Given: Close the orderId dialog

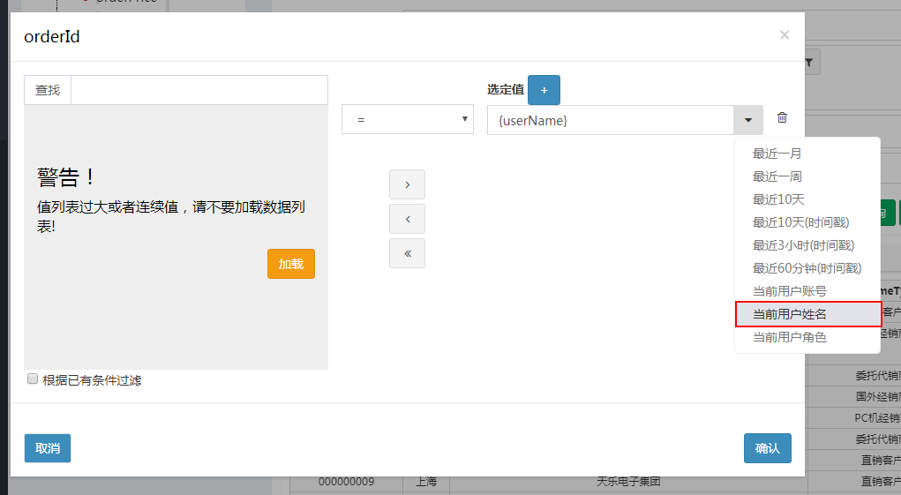Looking at the screenshot, I should (x=785, y=35).
